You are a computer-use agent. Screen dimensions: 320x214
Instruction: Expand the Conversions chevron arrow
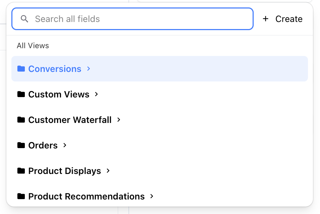click(x=89, y=69)
